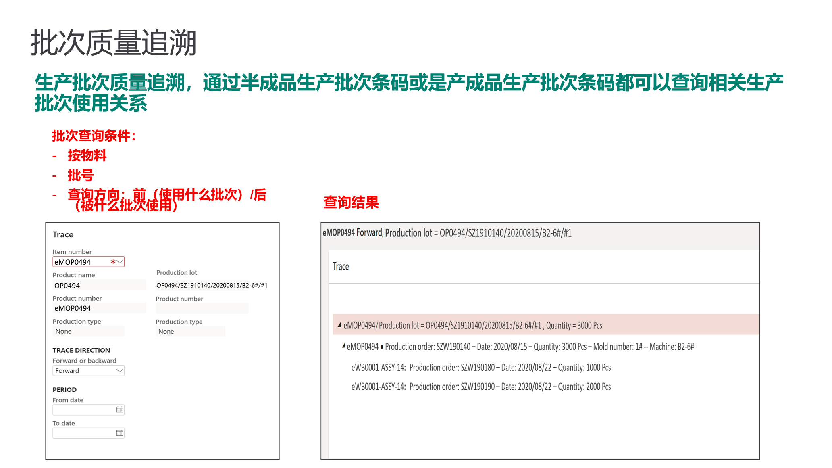Click the To date input field

pos(88,432)
